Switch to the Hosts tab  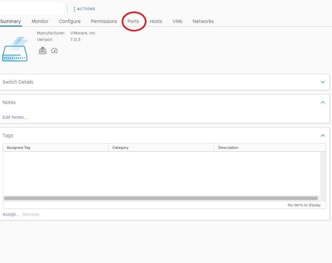156,21
